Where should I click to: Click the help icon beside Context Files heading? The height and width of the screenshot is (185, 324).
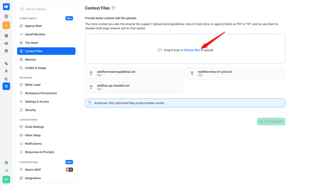click(113, 8)
